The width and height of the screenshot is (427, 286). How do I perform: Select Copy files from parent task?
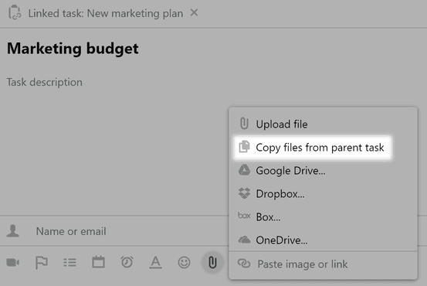coord(312,147)
